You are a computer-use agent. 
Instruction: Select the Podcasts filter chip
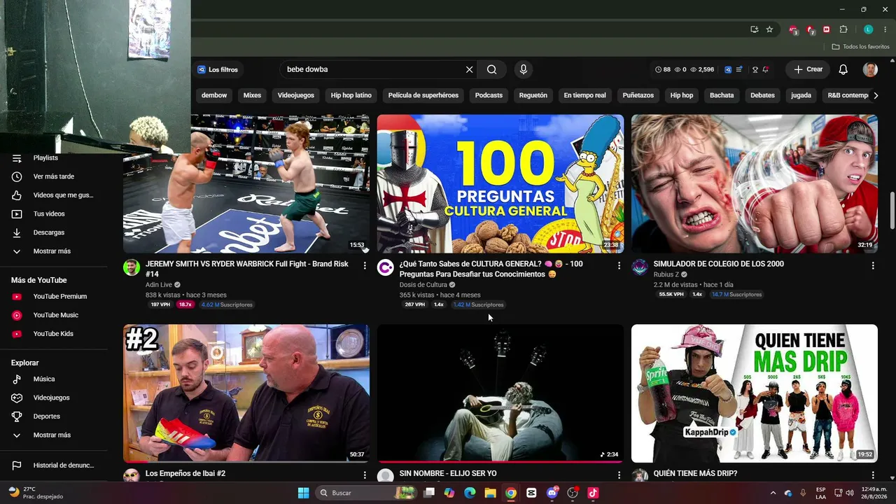[x=489, y=95]
